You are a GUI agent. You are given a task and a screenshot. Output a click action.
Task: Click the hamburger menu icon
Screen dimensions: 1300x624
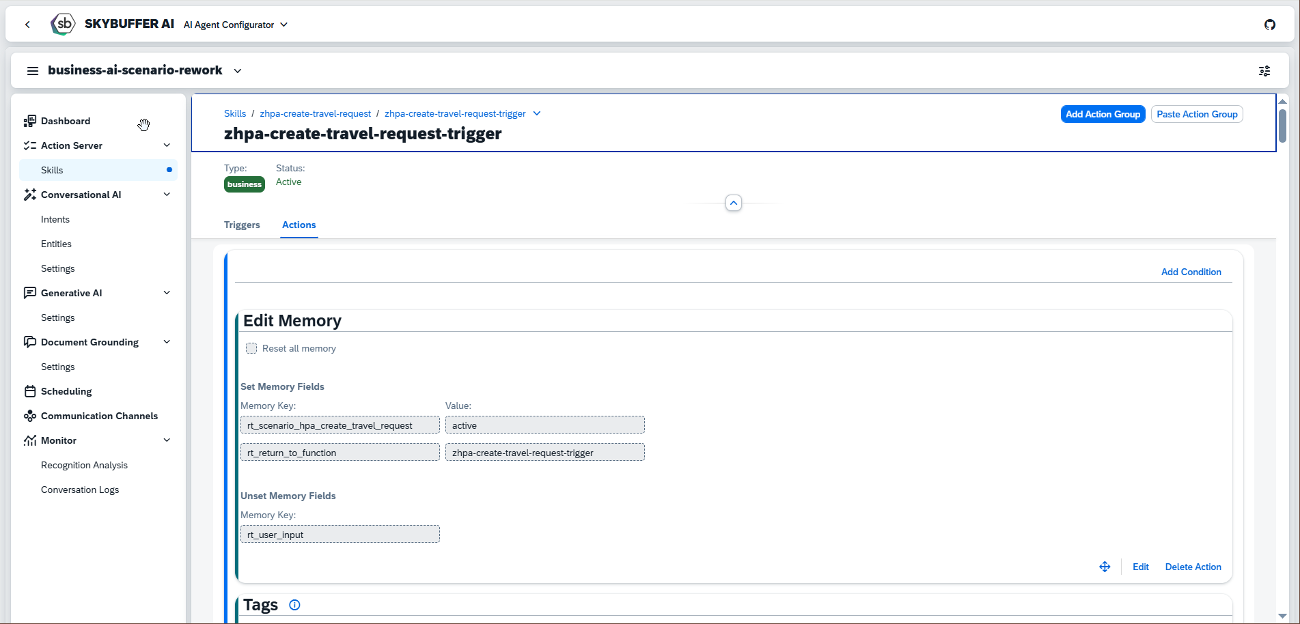(32, 71)
